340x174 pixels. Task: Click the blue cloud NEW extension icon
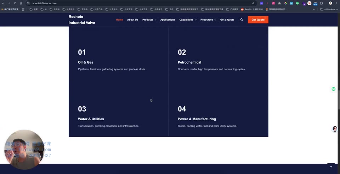[316, 4]
